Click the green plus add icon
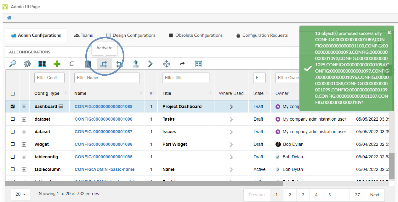 click(x=57, y=64)
